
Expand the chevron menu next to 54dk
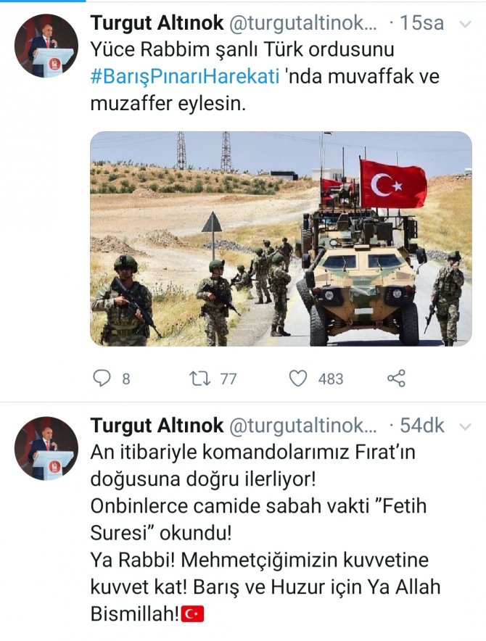pyautogui.click(x=465, y=427)
